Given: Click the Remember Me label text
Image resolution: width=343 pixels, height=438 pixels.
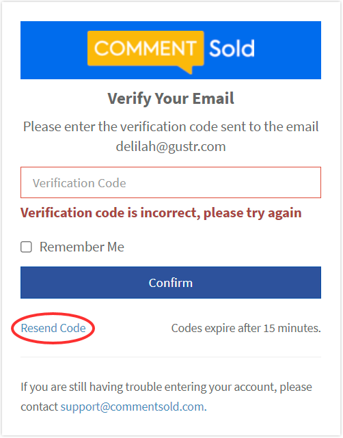Looking at the screenshot, I should pos(81,247).
